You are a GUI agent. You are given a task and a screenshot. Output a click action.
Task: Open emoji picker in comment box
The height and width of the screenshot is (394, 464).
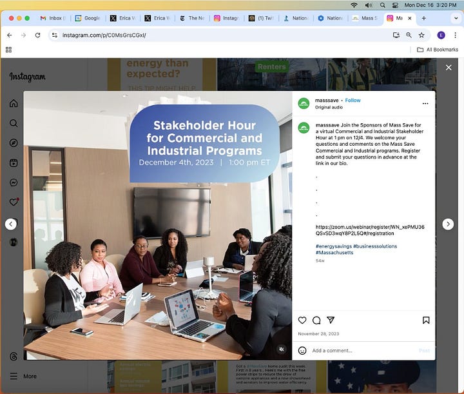tap(302, 351)
